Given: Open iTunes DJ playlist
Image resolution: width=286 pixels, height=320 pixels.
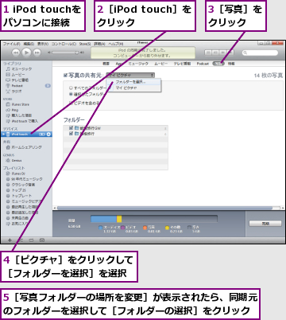Looking at the screenshot, I should coord(16,174).
